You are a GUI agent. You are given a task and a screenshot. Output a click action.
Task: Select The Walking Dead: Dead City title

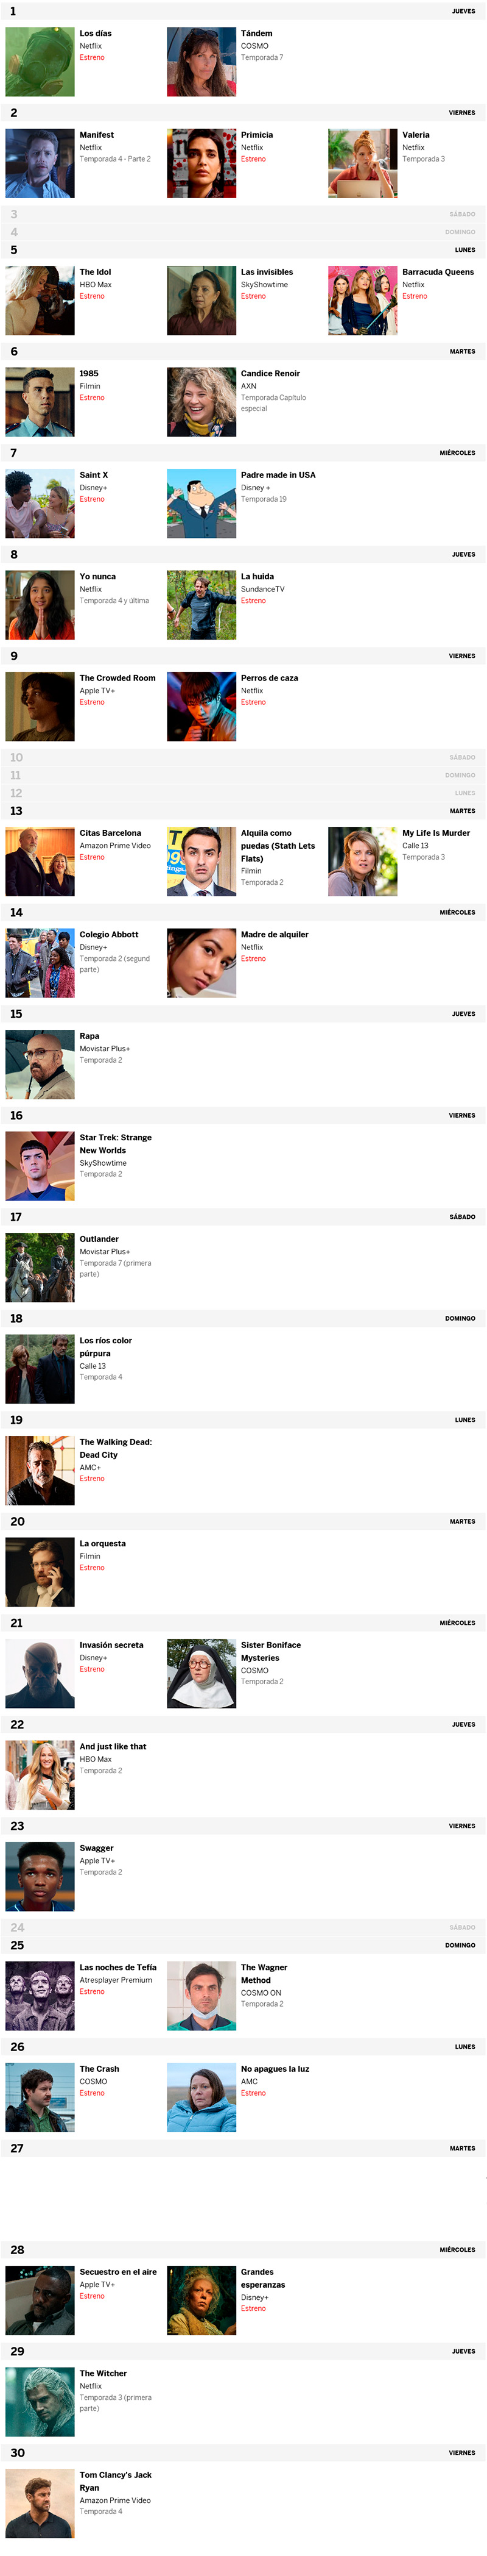click(x=116, y=1449)
